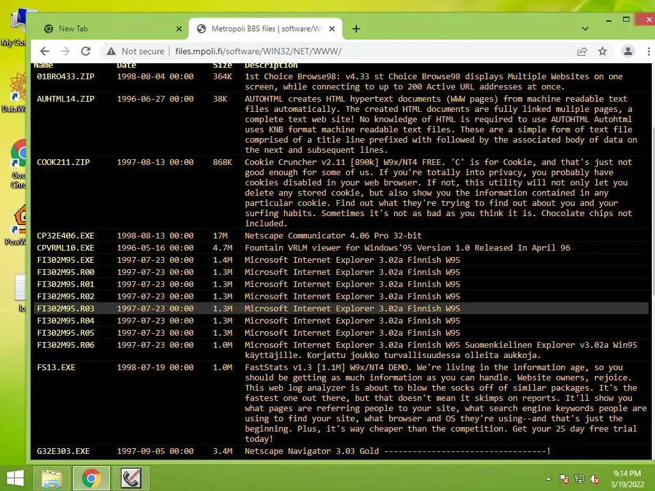Open Chrome's three-dot menu
This screenshot has height=491, width=655.
[x=649, y=51]
